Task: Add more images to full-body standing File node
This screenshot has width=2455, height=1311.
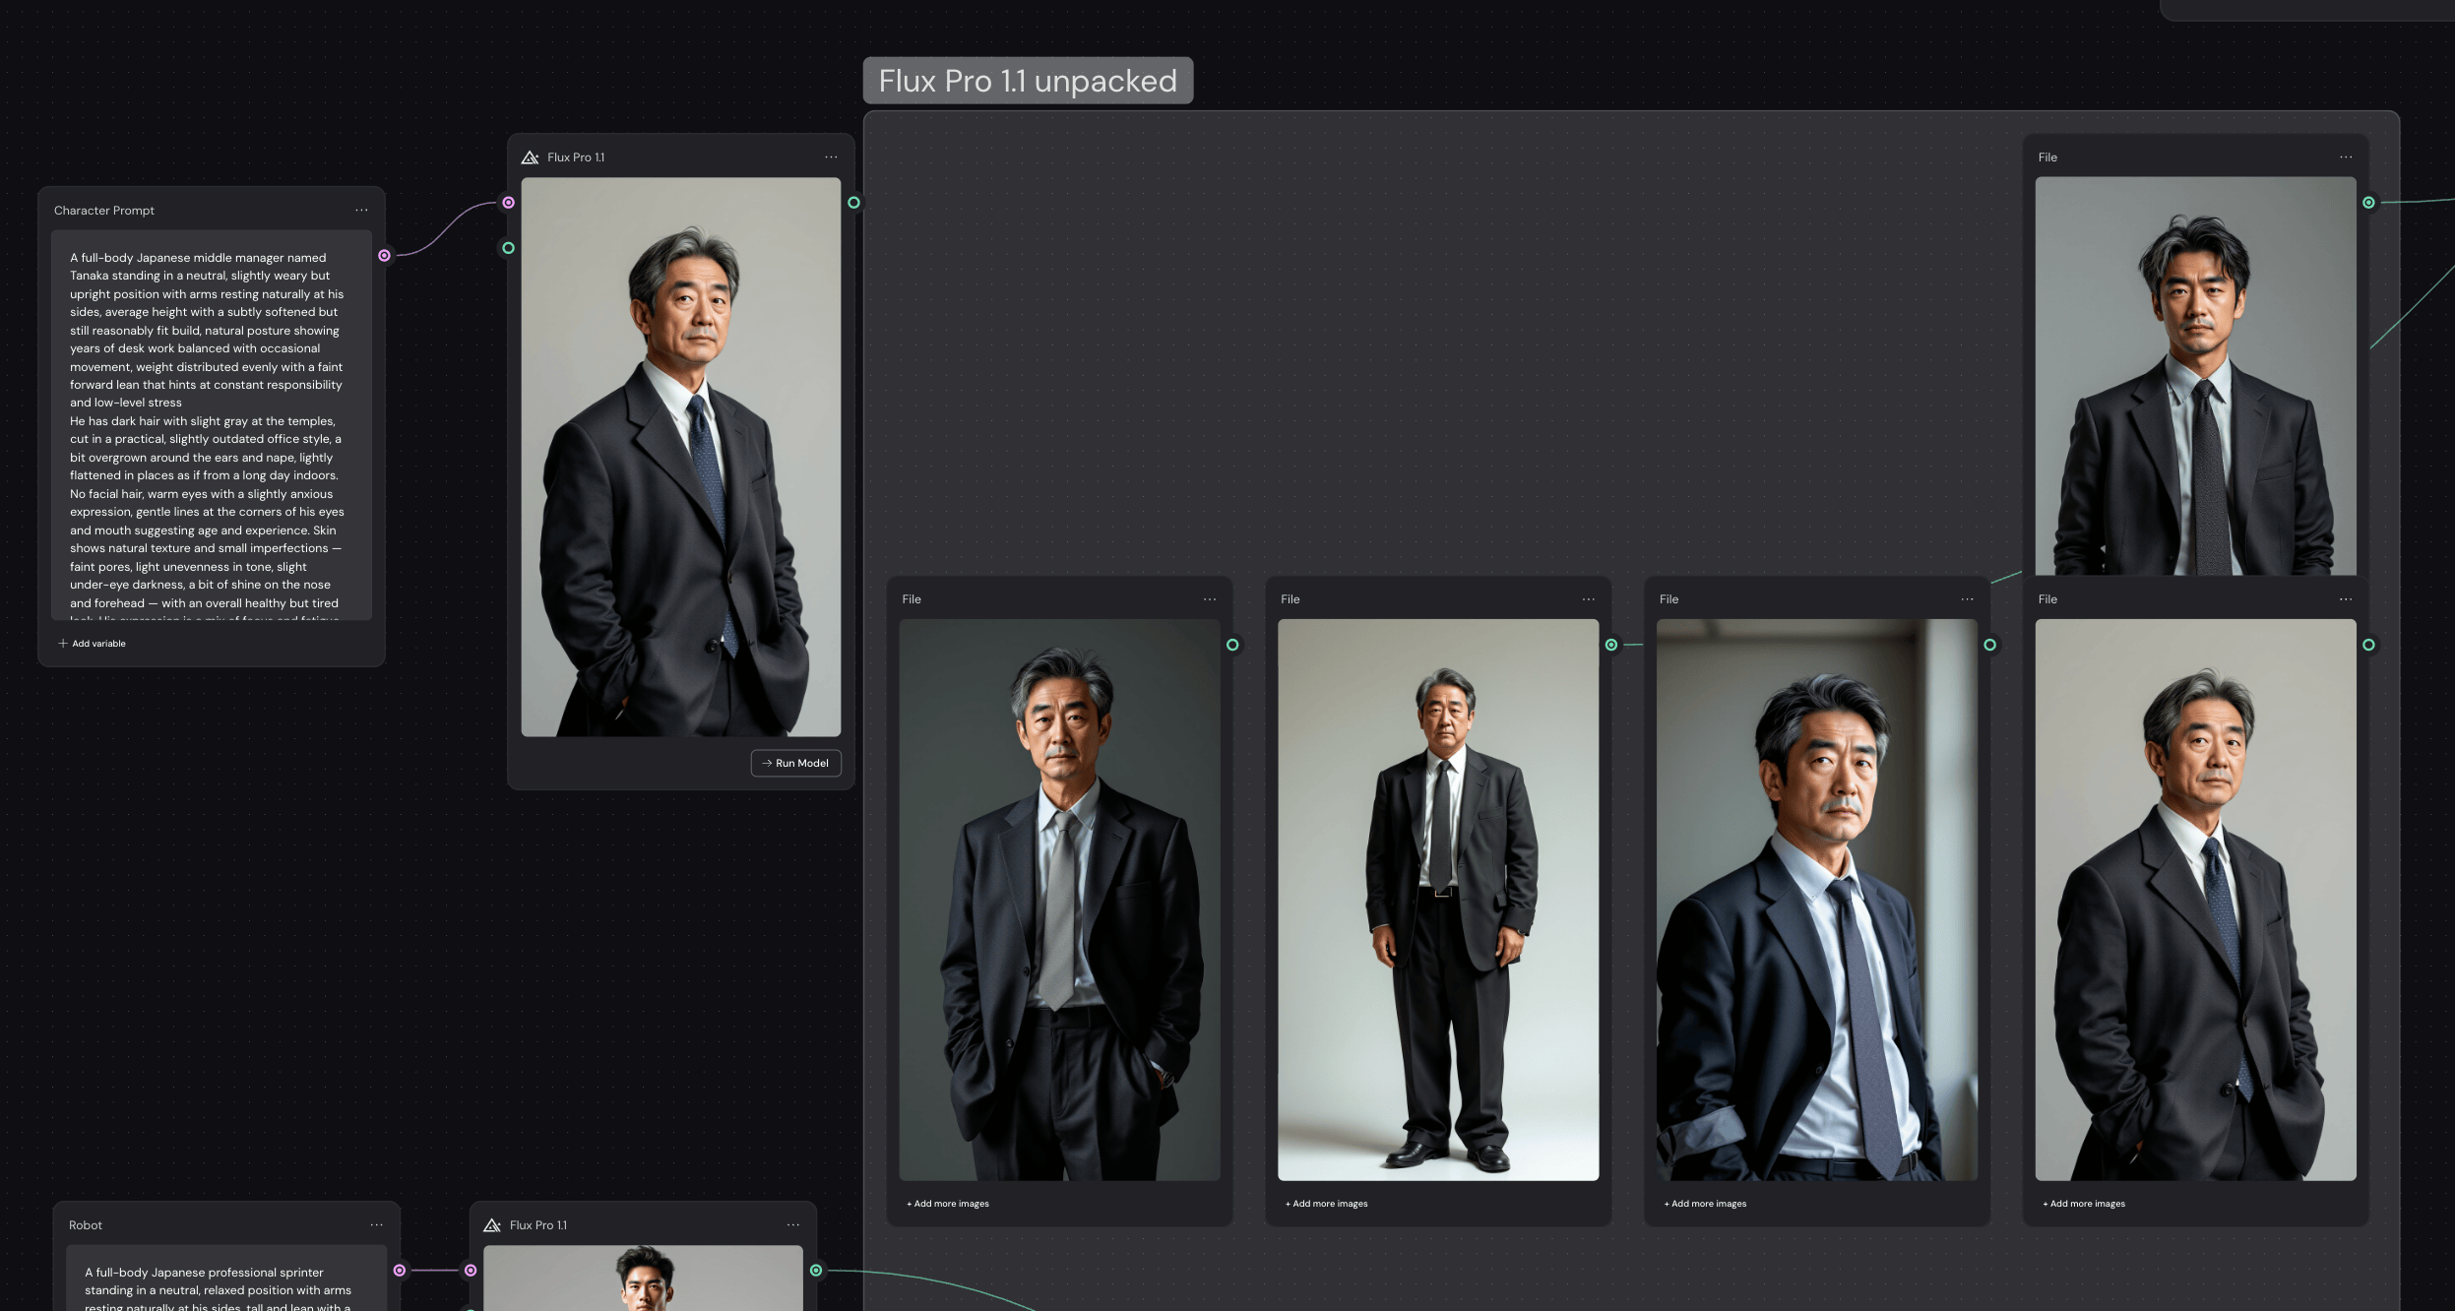Action: tap(1327, 1204)
